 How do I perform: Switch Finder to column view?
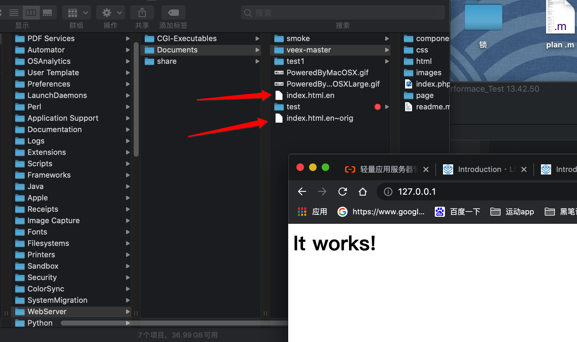click(31, 13)
